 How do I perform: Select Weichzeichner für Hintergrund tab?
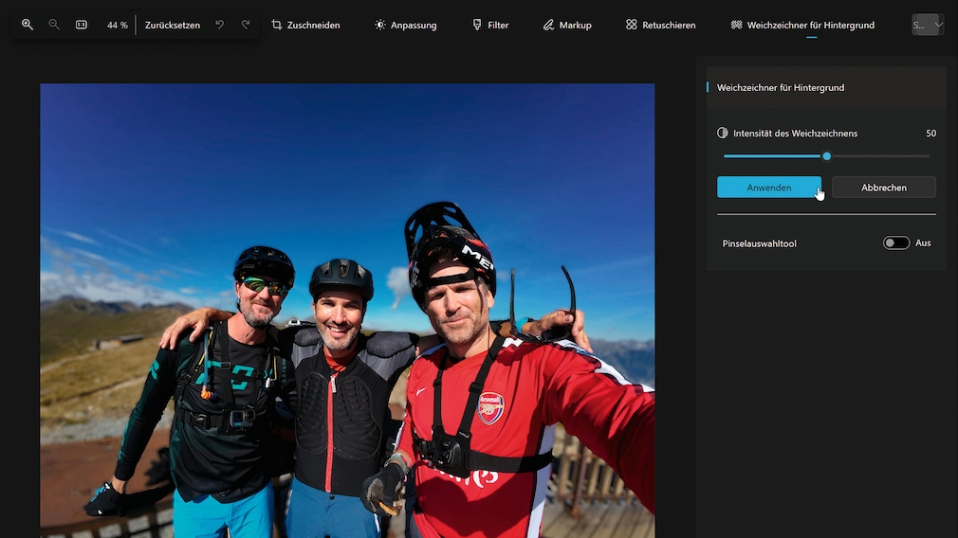pos(802,25)
